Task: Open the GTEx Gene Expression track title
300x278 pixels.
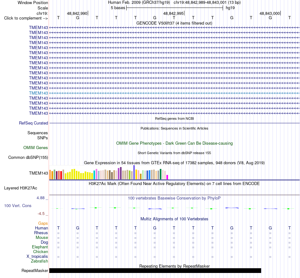Action: tap(174, 163)
